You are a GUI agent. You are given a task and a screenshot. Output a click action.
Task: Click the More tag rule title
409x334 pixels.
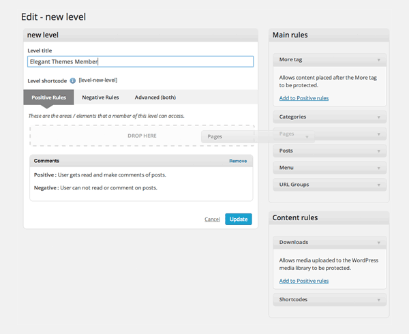tap(290, 59)
